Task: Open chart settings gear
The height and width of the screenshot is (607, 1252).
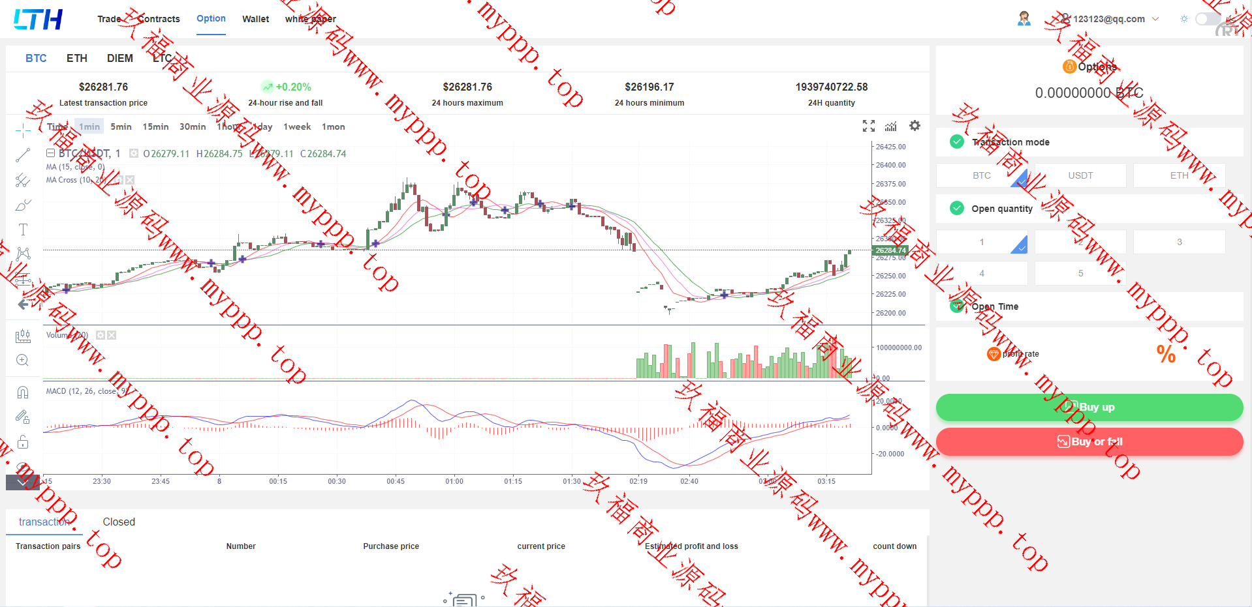Action: point(915,126)
